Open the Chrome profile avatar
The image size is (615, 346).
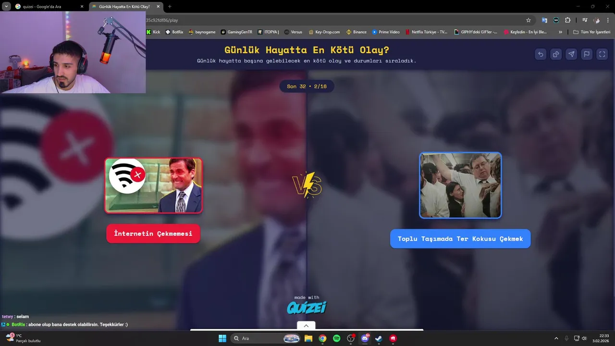pyautogui.click(x=597, y=20)
